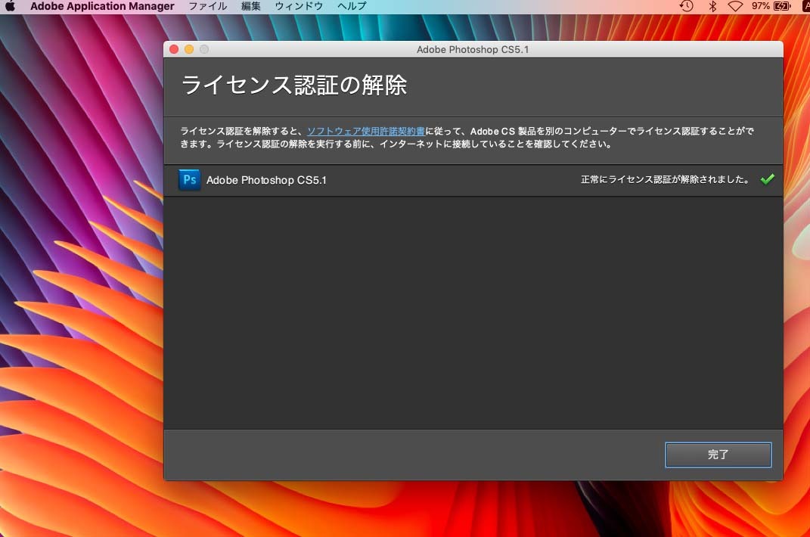Click the ライセンス認証の解除 heading

tap(294, 85)
